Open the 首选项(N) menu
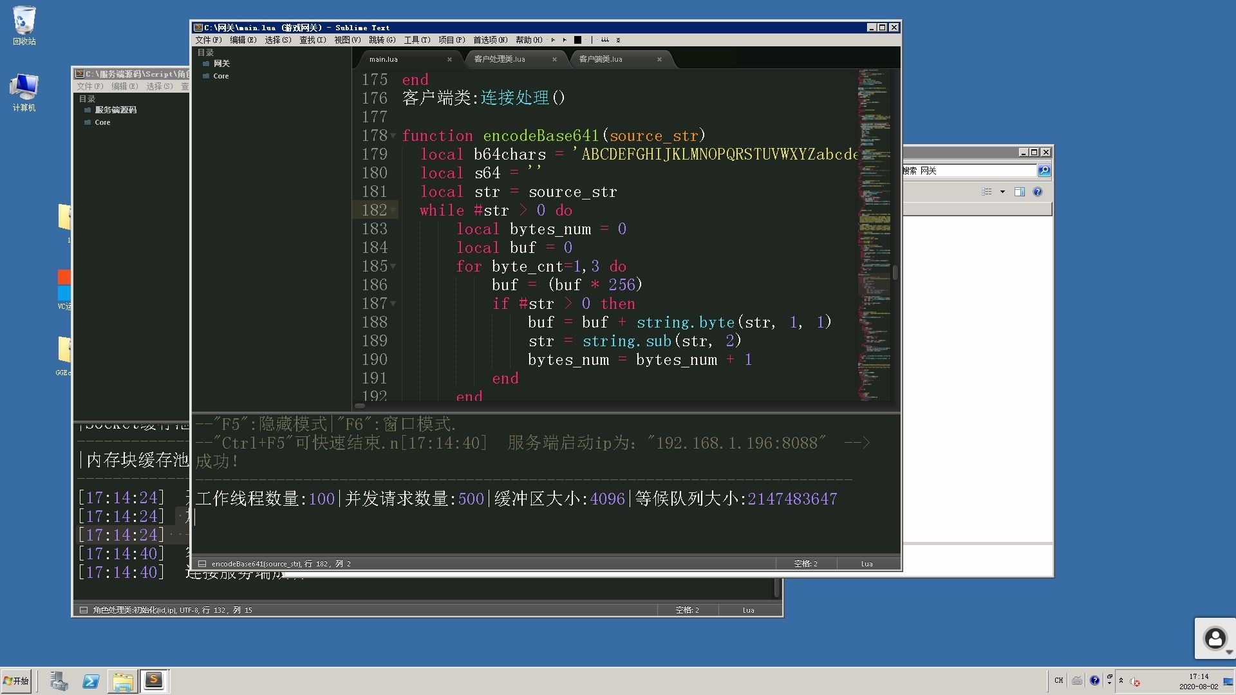 (490, 40)
